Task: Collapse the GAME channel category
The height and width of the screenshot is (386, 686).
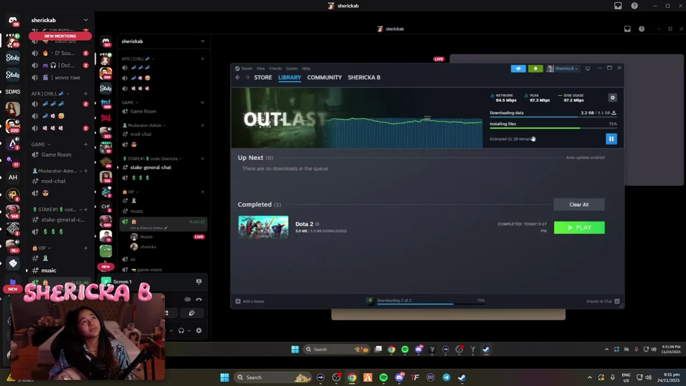Action: click(41, 144)
